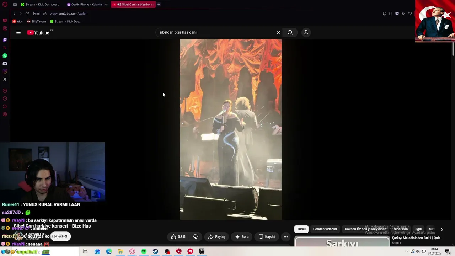Like the video with 3,8 B likes
Screen dimensions: 455x256
pos(178,236)
